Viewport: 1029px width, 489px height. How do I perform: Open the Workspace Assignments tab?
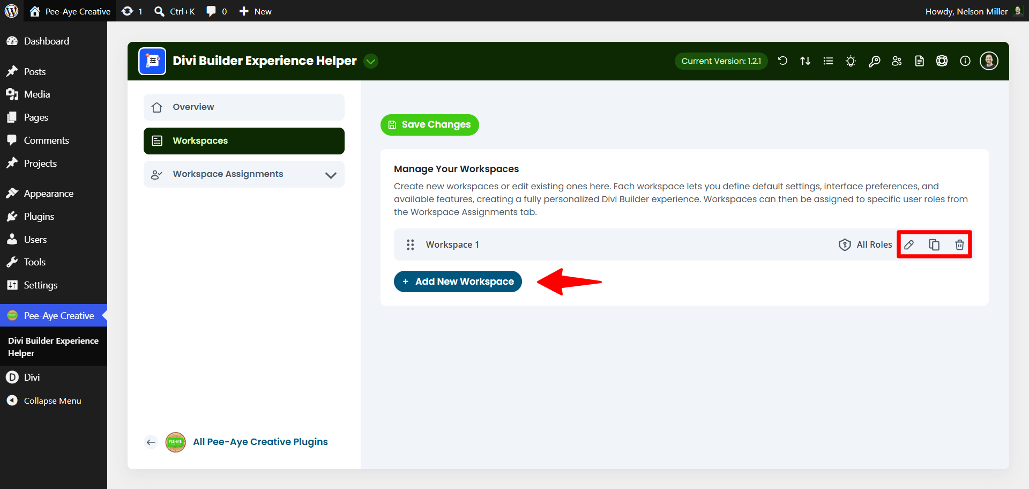(244, 174)
